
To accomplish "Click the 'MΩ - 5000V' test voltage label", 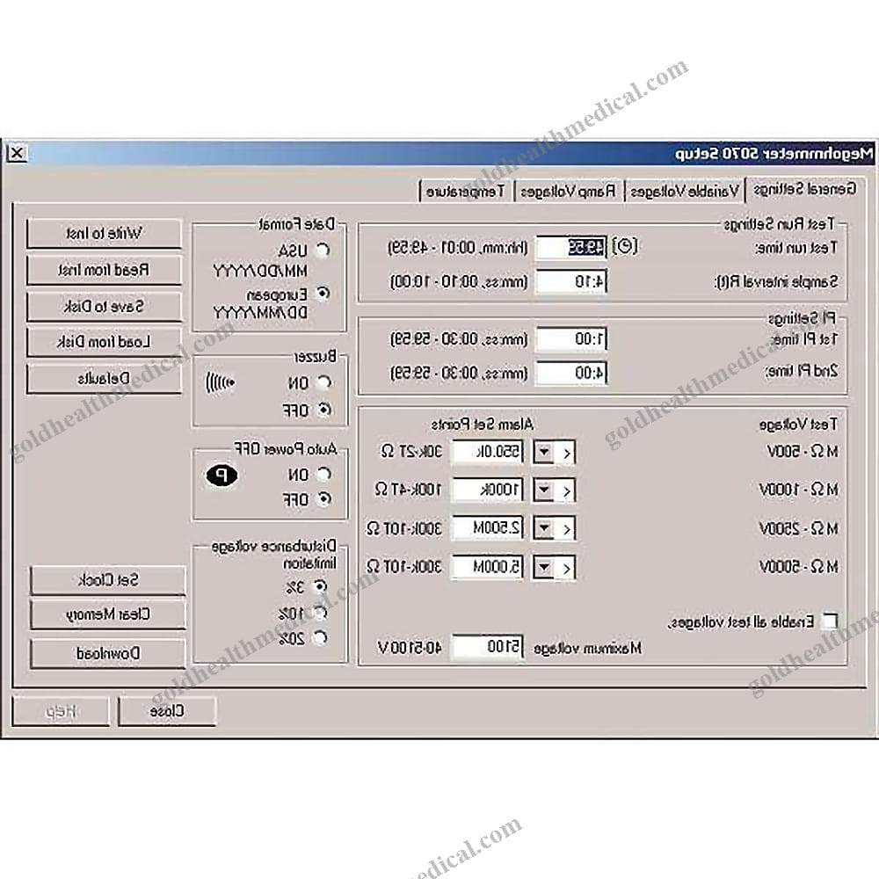I will [798, 567].
